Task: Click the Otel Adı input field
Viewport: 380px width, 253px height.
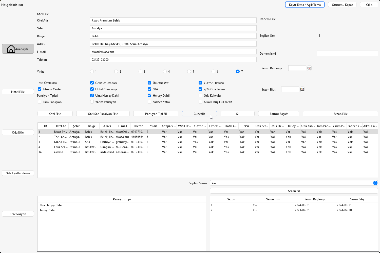Action: 173,20
